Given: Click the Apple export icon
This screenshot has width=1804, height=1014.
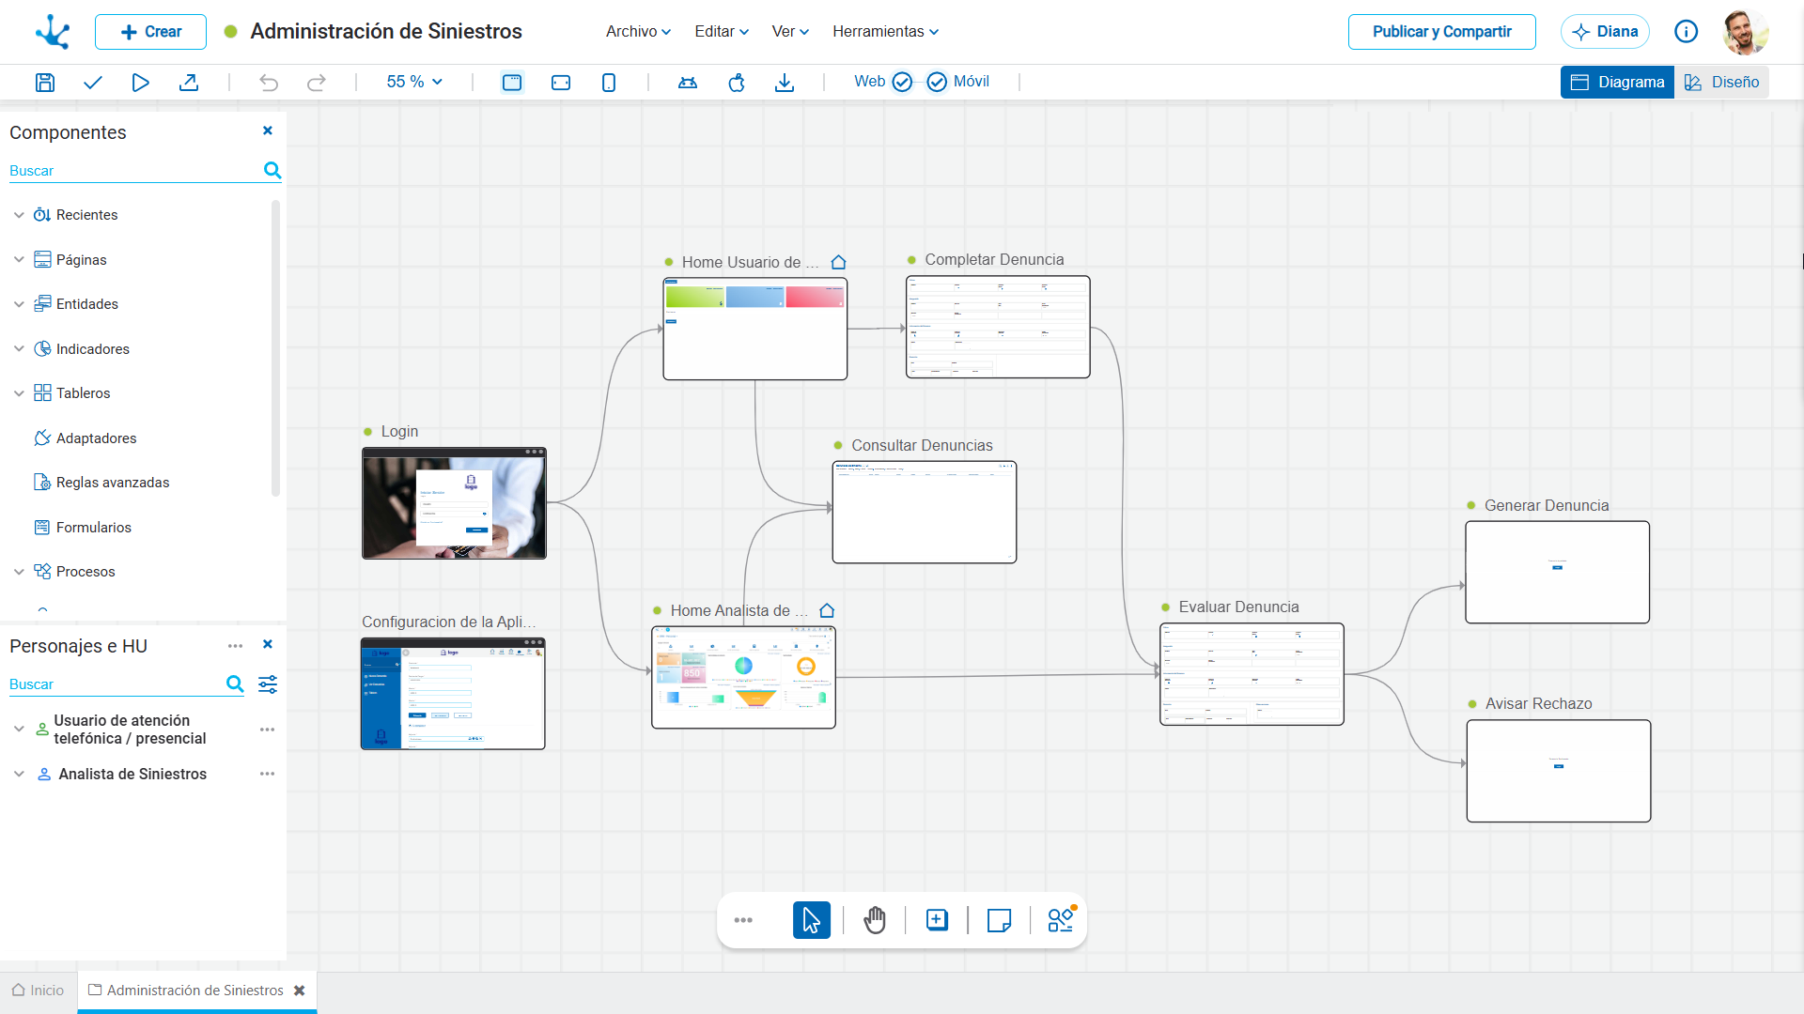Looking at the screenshot, I should tap(737, 83).
